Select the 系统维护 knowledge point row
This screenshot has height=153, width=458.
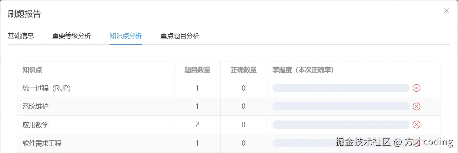tap(36, 106)
